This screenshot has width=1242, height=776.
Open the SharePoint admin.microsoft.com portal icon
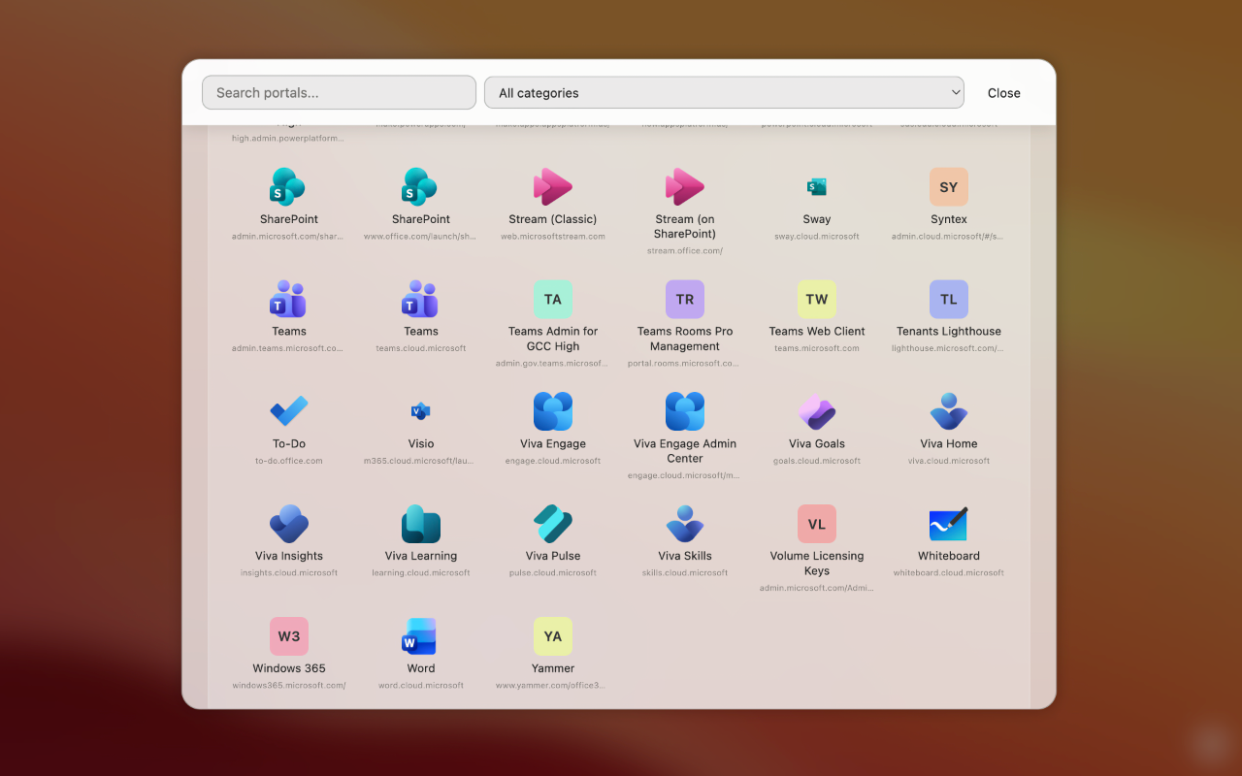(x=289, y=187)
